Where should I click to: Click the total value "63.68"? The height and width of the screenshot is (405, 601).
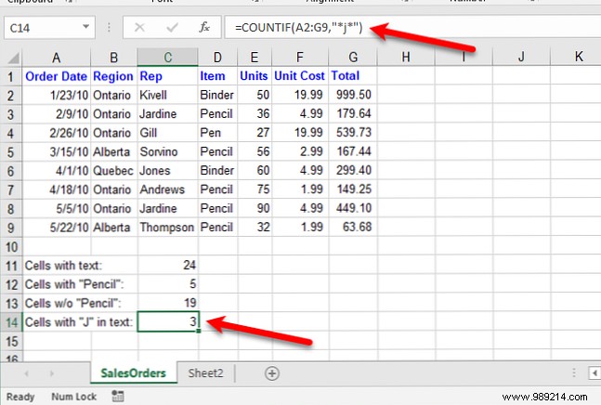pyautogui.click(x=353, y=228)
